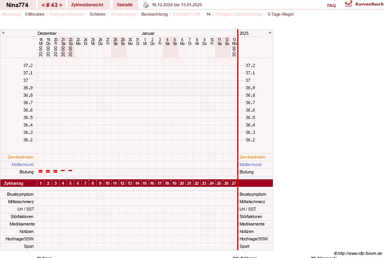Click right Zervixschleim row label
The width and height of the screenshot is (384, 258).
(252, 157)
